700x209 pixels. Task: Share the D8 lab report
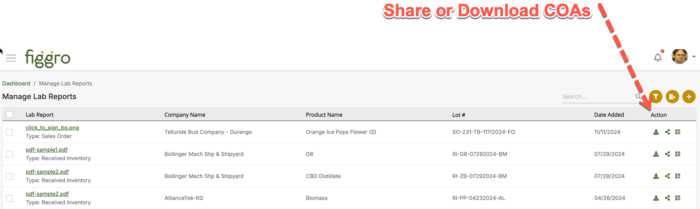click(667, 154)
